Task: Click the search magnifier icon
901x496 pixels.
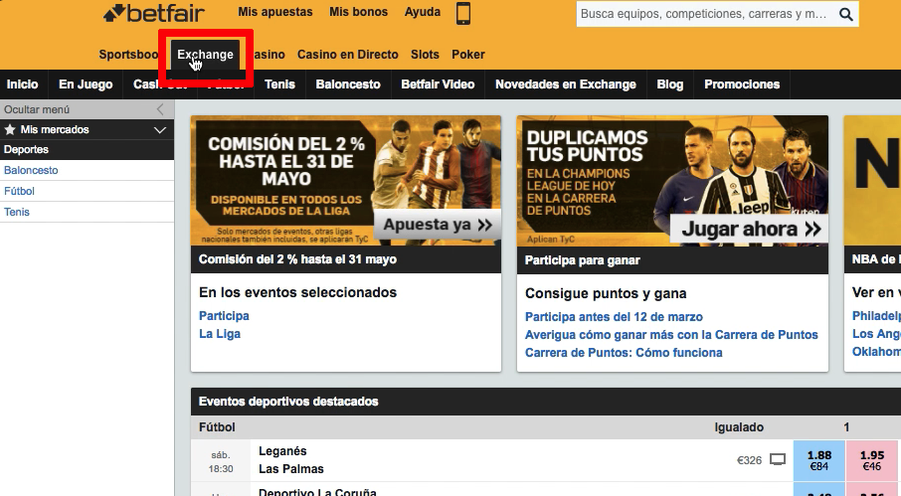Action: click(846, 14)
